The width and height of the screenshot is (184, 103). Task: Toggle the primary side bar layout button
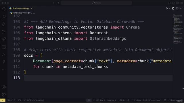coord(169,3)
